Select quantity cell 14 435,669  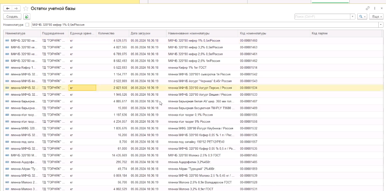pyautogui.click(x=113, y=155)
